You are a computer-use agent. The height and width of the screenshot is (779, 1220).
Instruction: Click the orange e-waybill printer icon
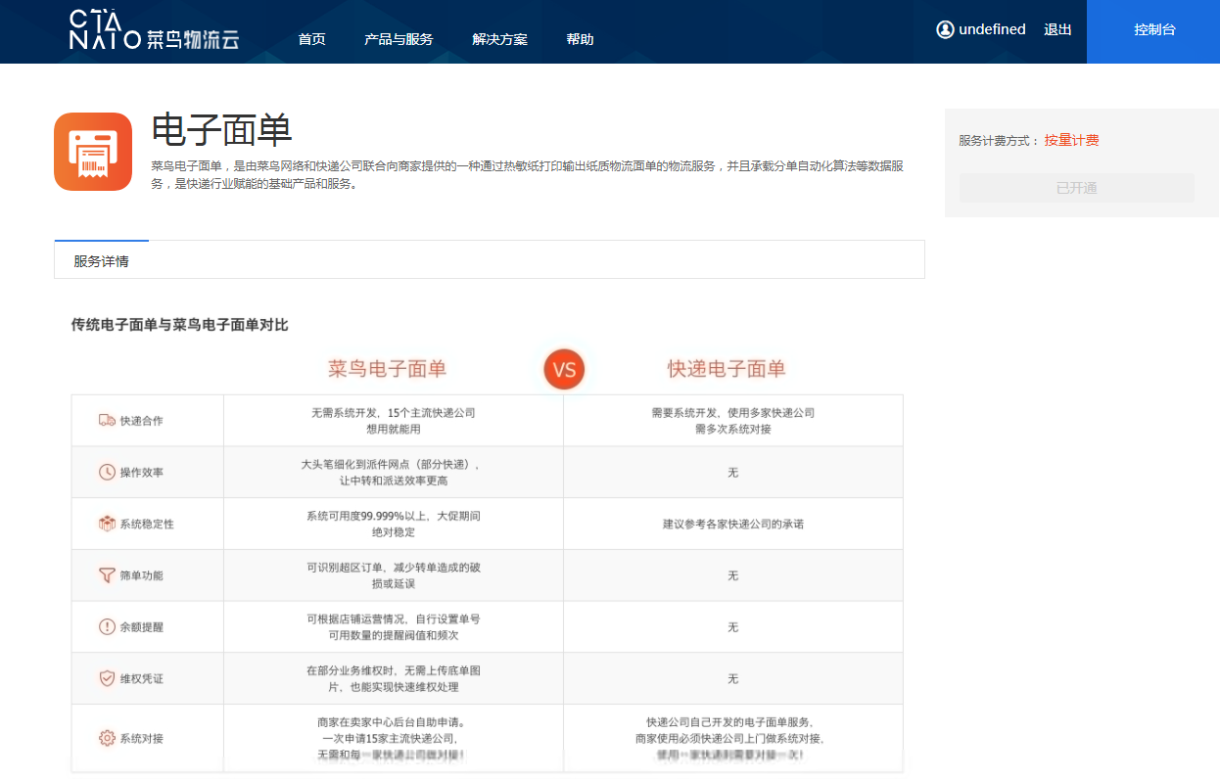coord(93,152)
